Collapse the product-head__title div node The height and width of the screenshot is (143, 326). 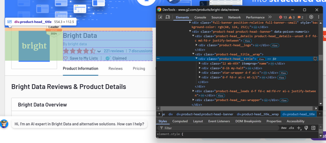pos(196,59)
